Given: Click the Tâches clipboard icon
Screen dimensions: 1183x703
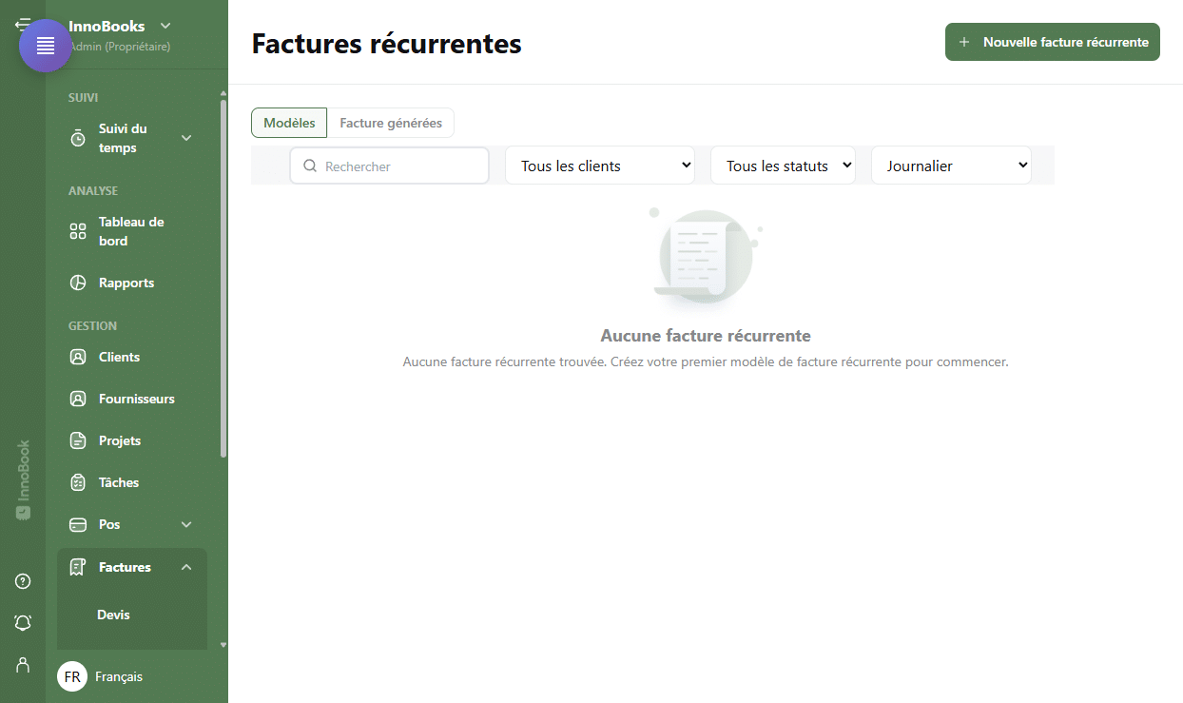Looking at the screenshot, I should [78, 482].
